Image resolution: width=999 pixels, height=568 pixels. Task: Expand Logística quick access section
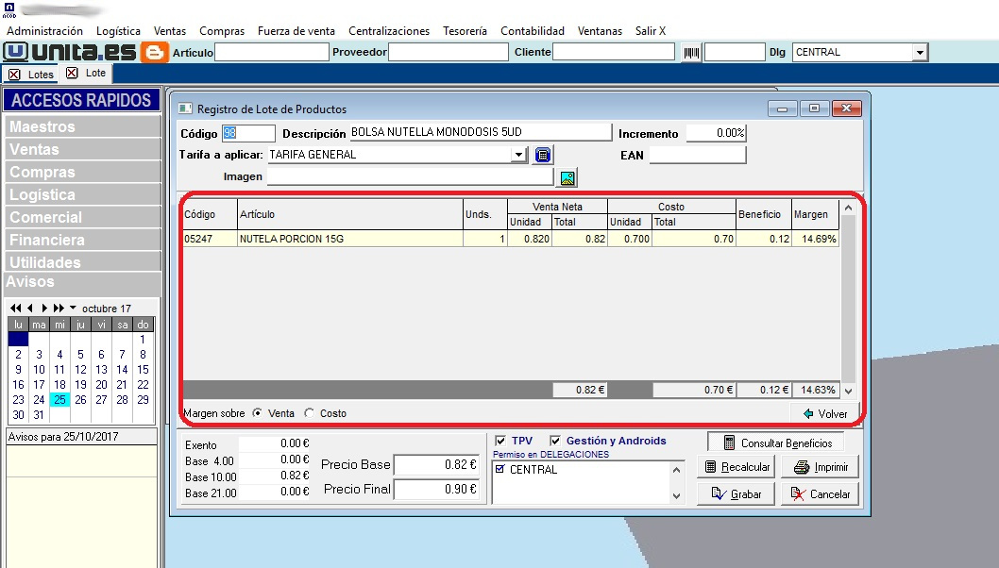click(x=82, y=195)
